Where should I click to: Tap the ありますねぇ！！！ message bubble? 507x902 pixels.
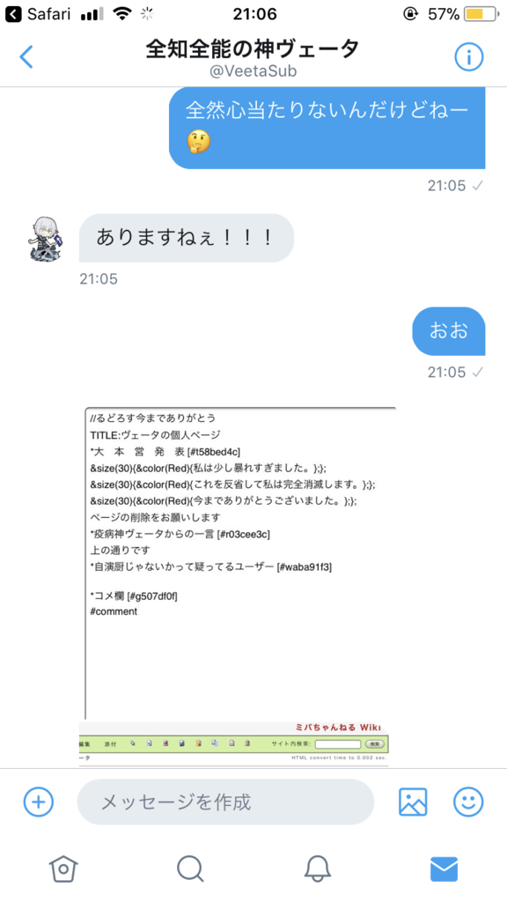(187, 238)
